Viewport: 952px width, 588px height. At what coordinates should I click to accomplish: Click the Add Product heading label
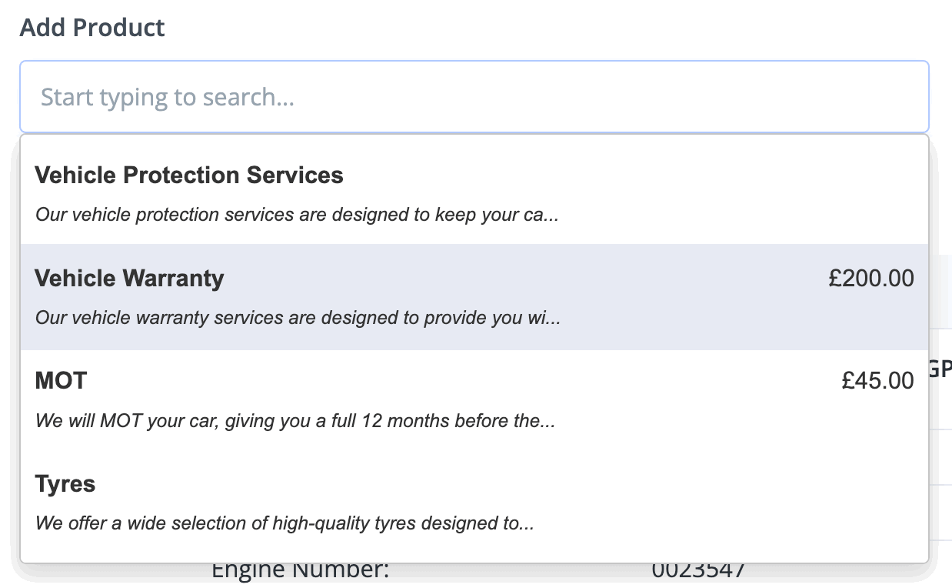click(x=92, y=28)
